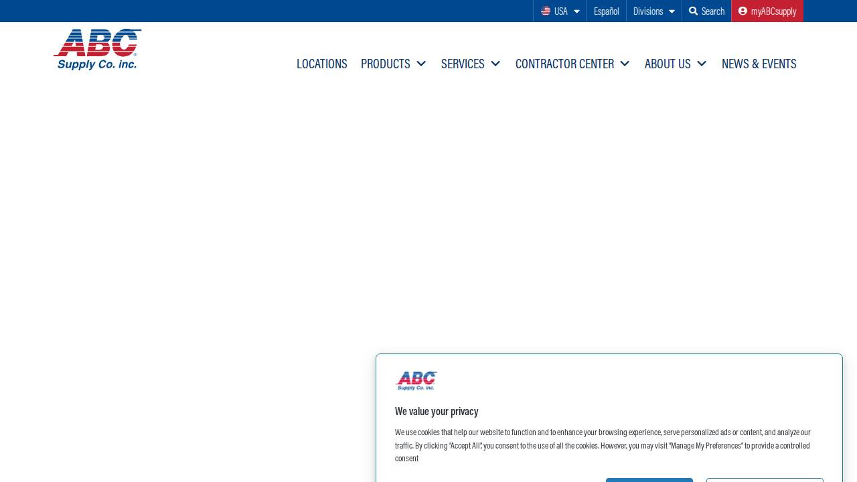Click the Search magnifying glass icon
857x482 pixels.
pyautogui.click(x=694, y=11)
